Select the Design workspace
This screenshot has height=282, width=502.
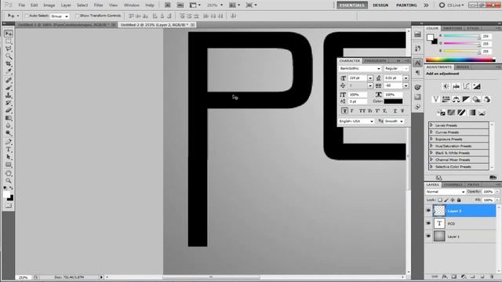380,5
